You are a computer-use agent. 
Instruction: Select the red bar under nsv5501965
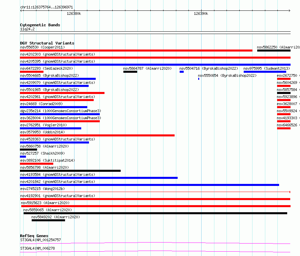(62, 93)
